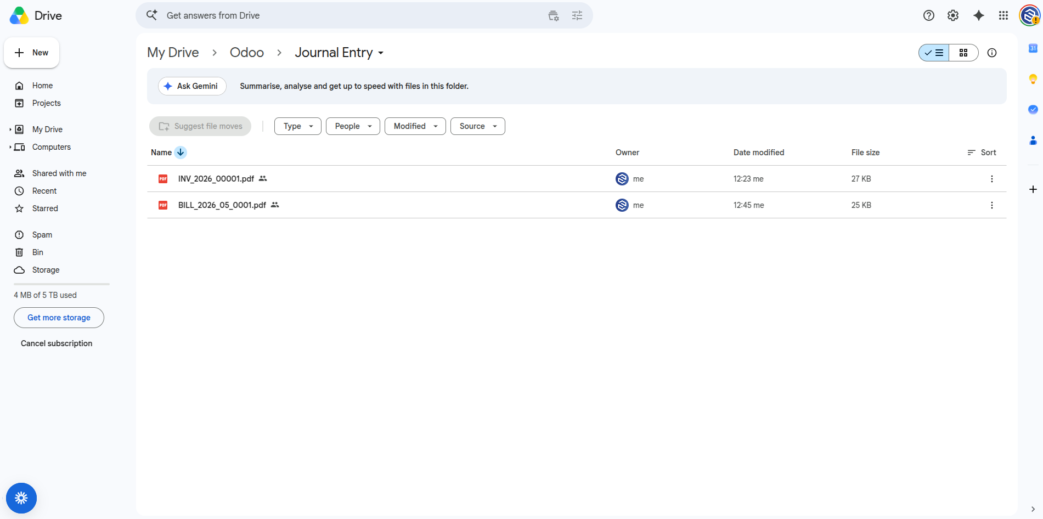This screenshot has width=1043, height=519.
Task: Open more actions for BILL_2026_05_0001.pdf
Action: (992, 205)
